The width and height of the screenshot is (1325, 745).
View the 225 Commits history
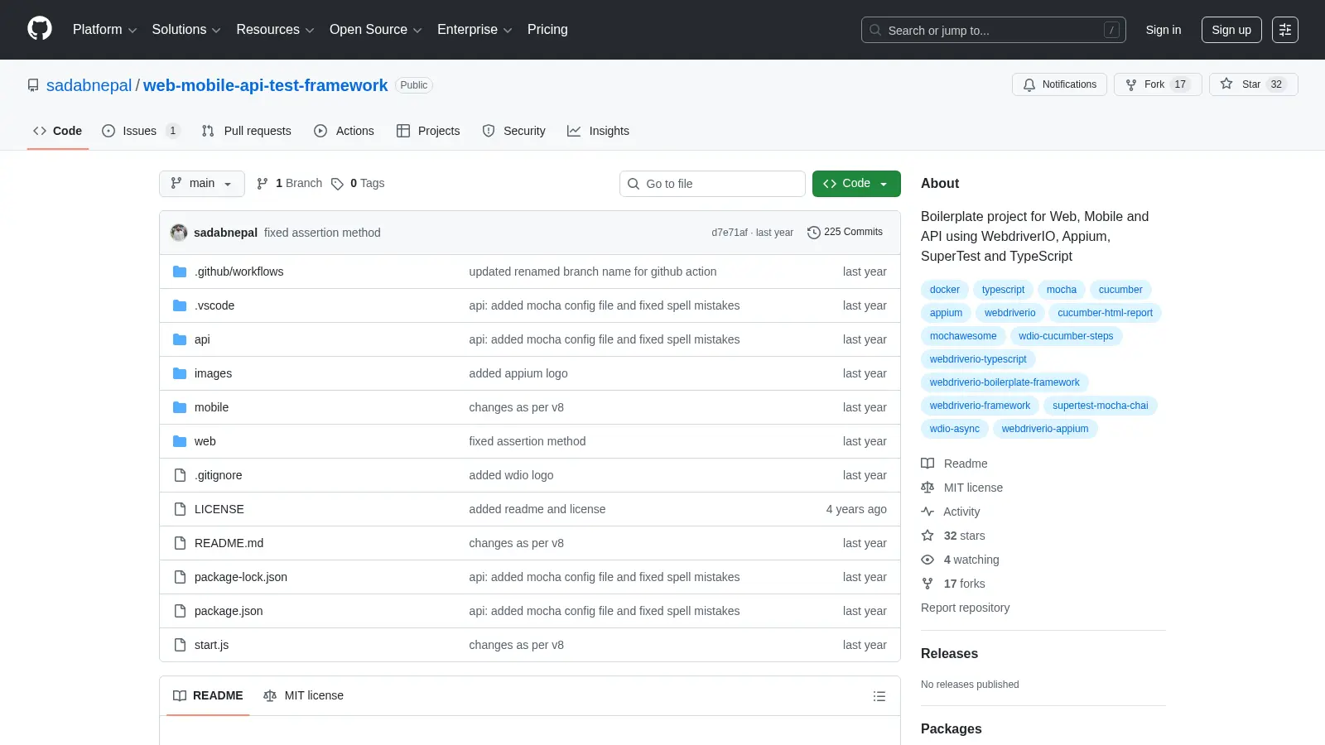(845, 233)
